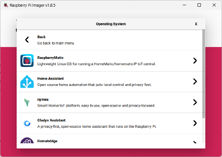Image resolution: width=222 pixels, height=157 pixels.
Task: Close the Operating System dialog with X
Action: click(x=196, y=24)
